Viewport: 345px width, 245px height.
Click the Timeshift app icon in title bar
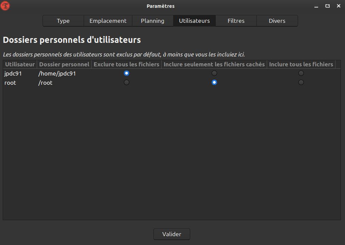[5, 6]
